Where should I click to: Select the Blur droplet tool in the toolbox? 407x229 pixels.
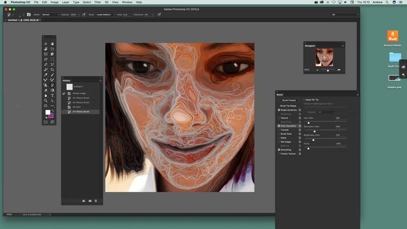pos(46,95)
